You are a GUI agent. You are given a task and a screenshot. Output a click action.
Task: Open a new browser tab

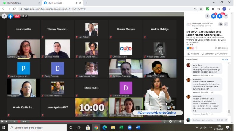[x=87, y=3]
